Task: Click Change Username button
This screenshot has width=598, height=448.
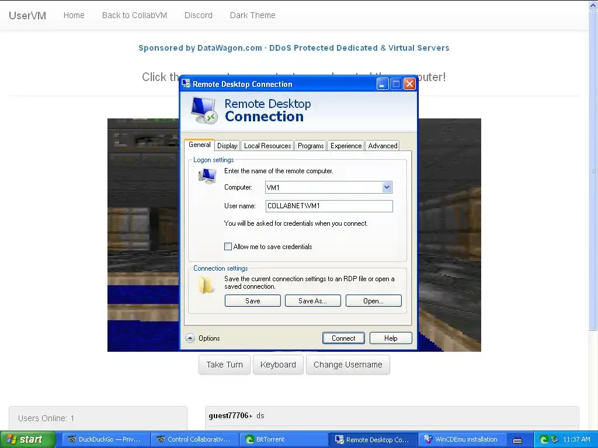Action: [x=348, y=365]
